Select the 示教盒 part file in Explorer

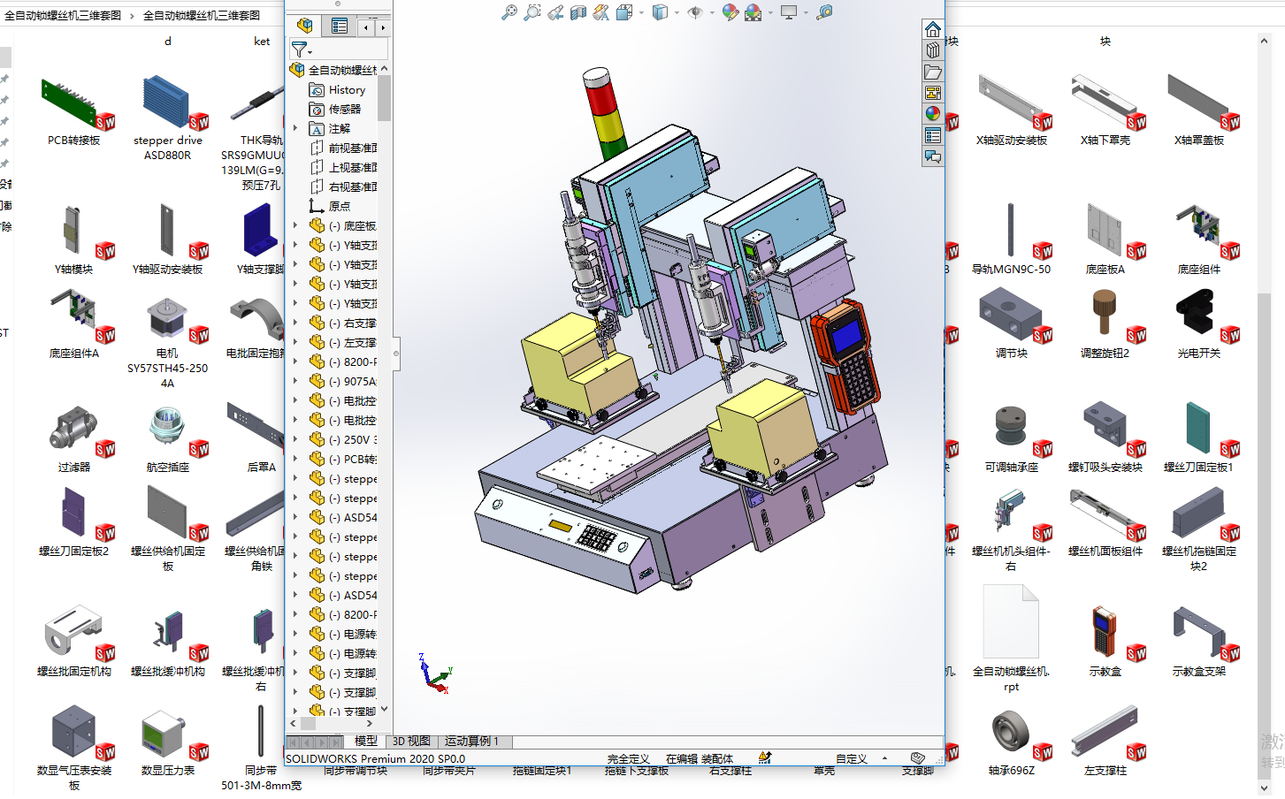click(1105, 641)
